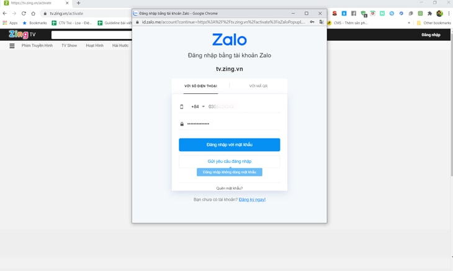Screen dimensions: 453x271
Task: Click the password input field
Action: click(233, 124)
